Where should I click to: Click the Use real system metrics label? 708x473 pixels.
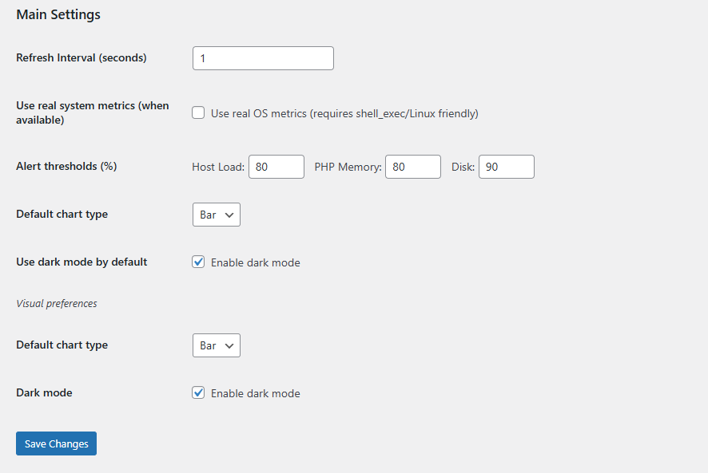(x=93, y=112)
